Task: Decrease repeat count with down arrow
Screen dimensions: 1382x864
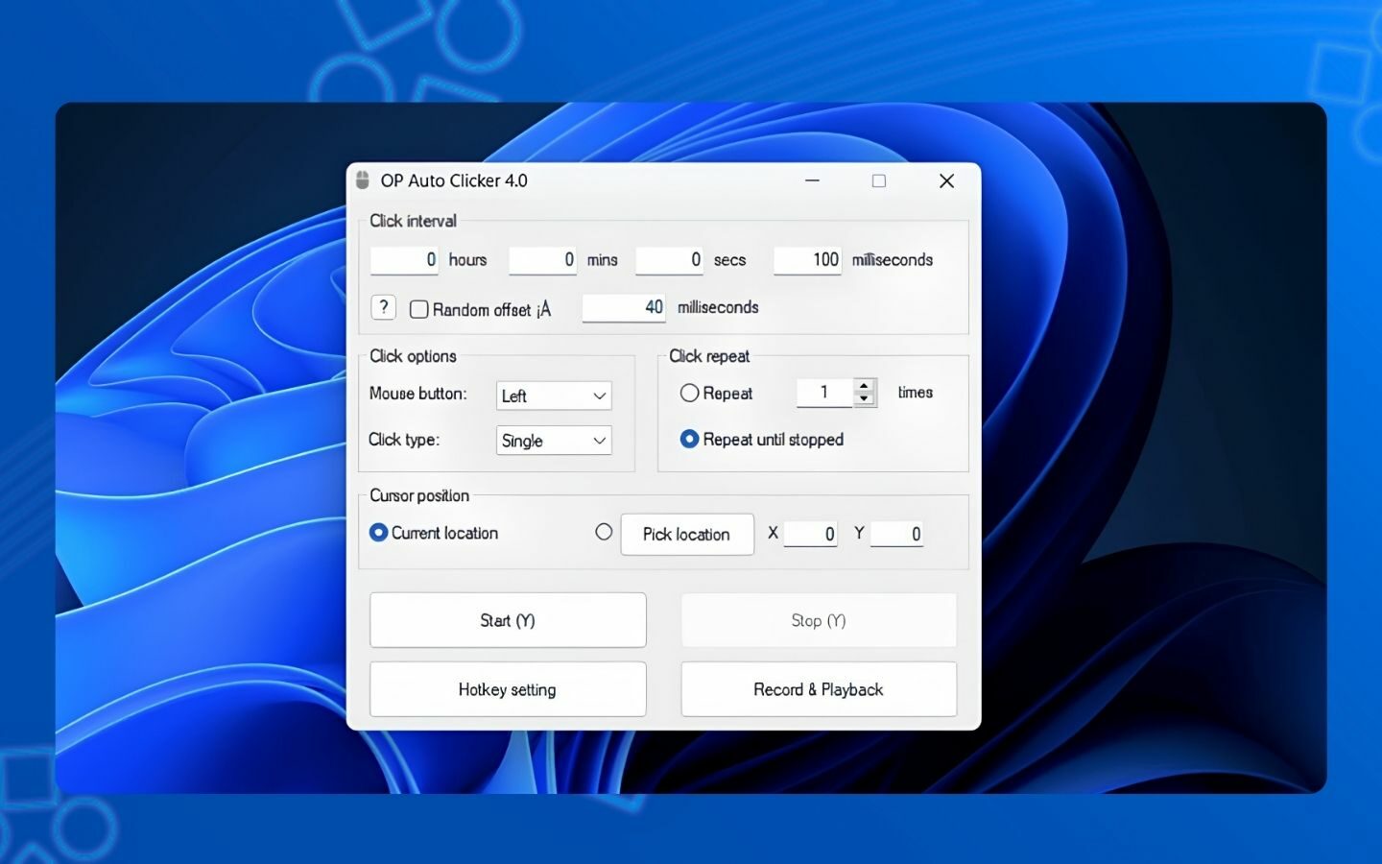Action: click(865, 398)
